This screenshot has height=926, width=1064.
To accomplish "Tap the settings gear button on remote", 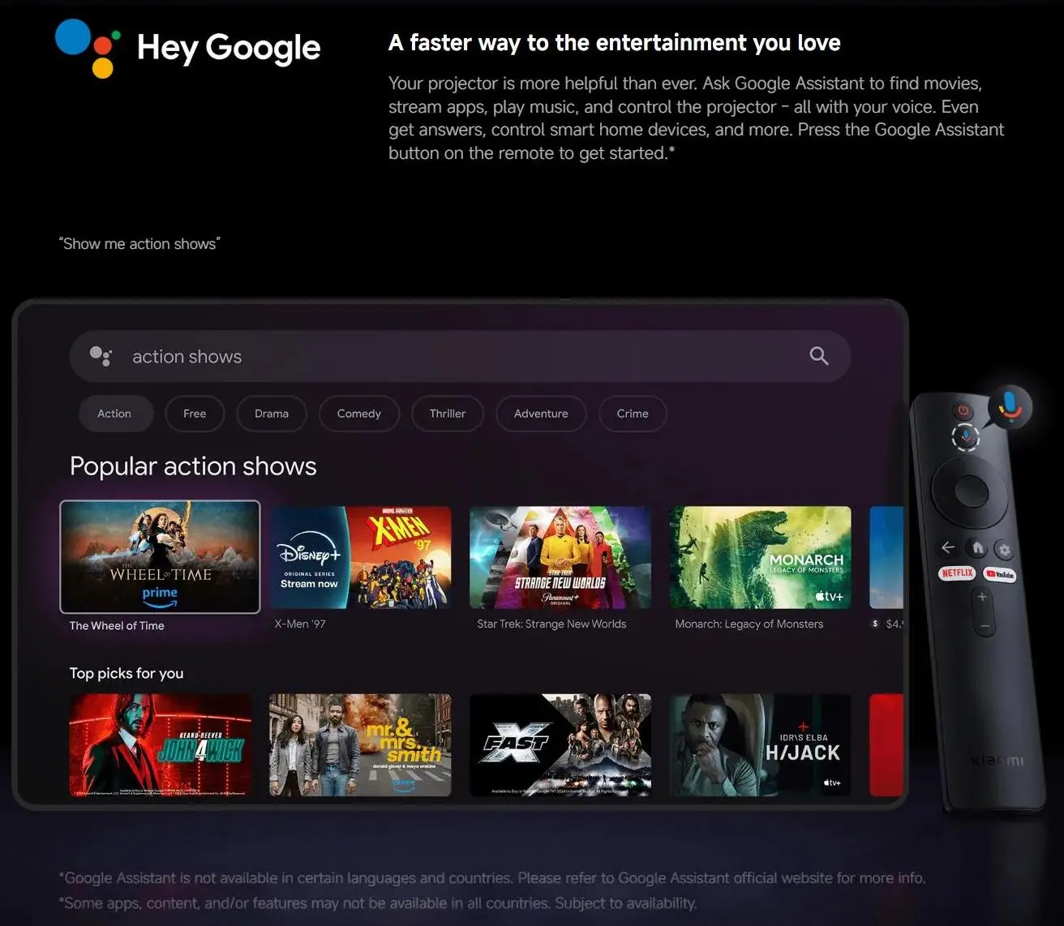I will 1005,551.
